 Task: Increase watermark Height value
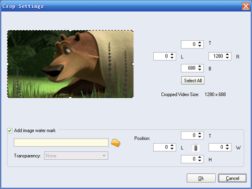(200, 157)
